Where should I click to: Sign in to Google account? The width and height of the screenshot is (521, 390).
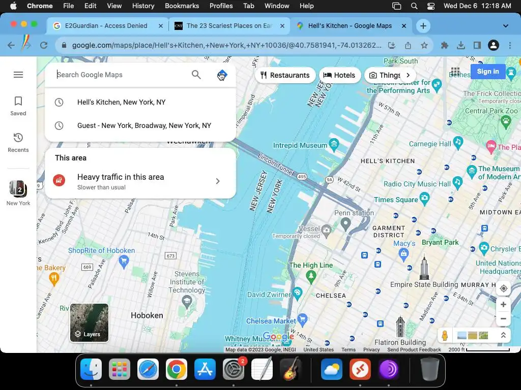pos(488,71)
